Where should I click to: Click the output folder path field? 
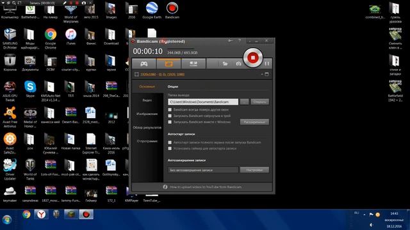(203, 102)
